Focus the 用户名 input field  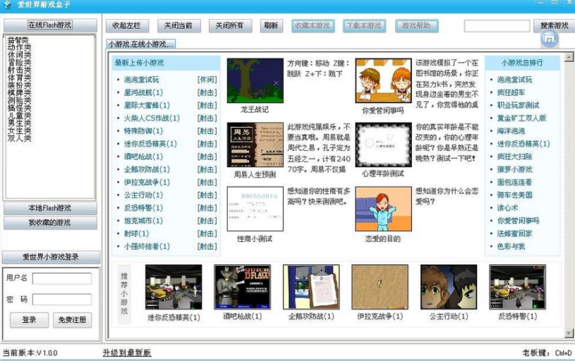pyautogui.click(x=62, y=279)
